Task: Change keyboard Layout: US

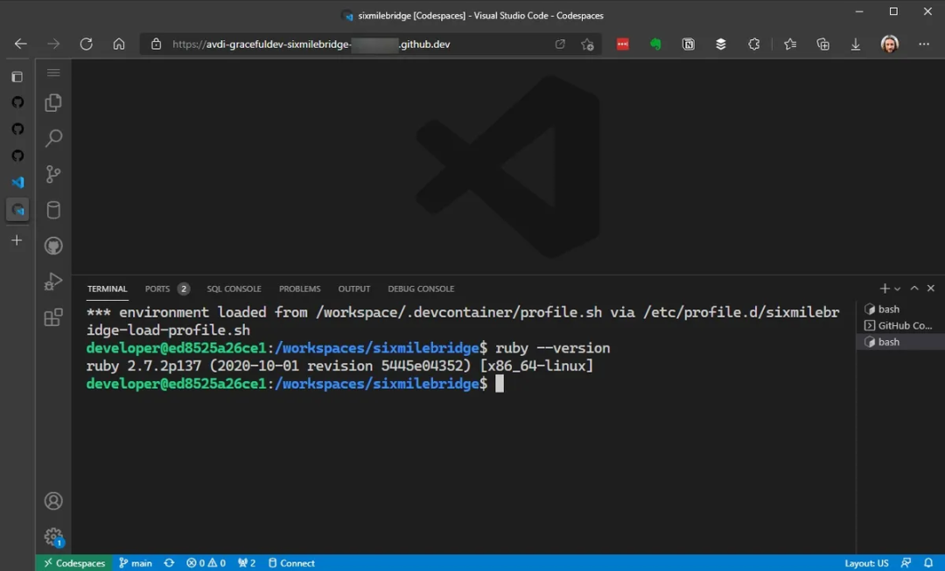Action: click(866, 563)
